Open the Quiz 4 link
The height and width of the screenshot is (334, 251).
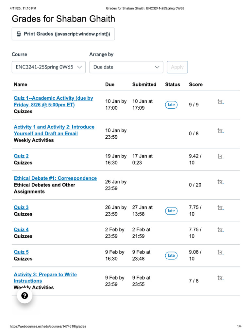(21, 230)
